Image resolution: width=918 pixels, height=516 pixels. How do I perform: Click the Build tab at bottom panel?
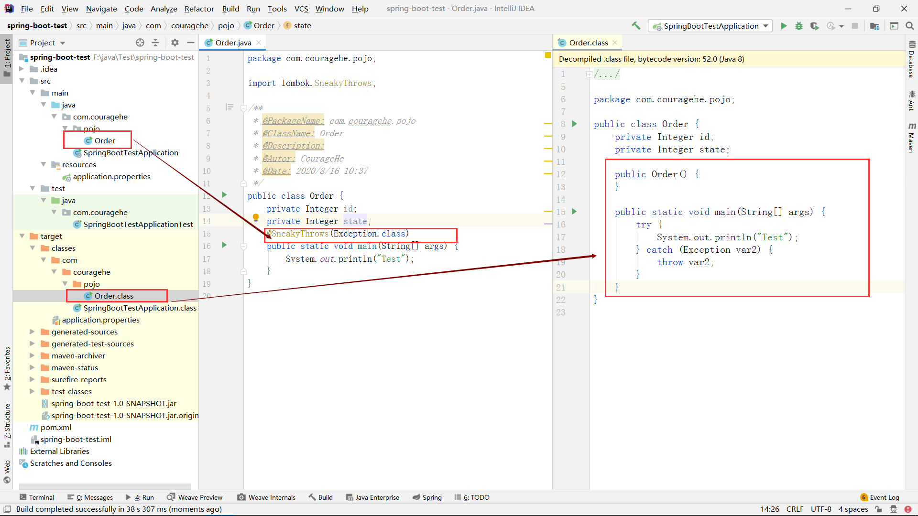325,497
